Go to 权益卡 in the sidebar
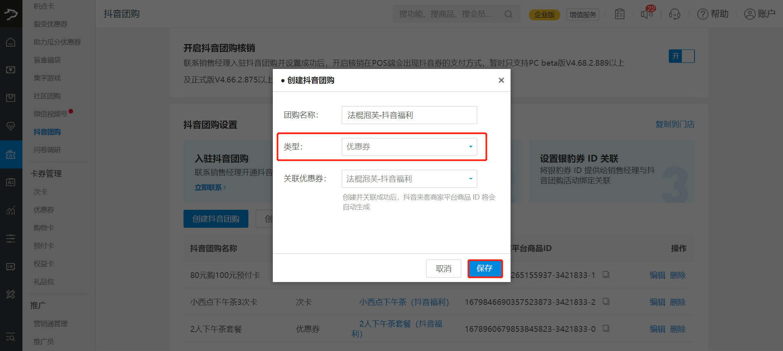783x351 pixels. 44,264
